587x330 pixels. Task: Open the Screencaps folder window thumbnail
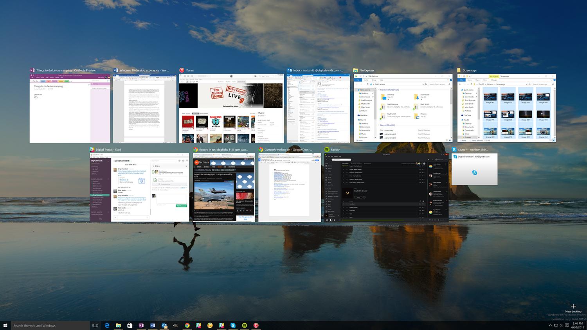[x=507, y=108]
